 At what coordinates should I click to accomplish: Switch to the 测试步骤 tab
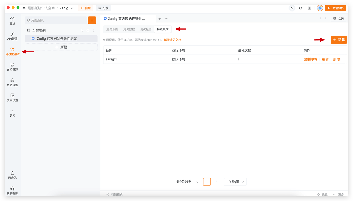tap(112, 29)
